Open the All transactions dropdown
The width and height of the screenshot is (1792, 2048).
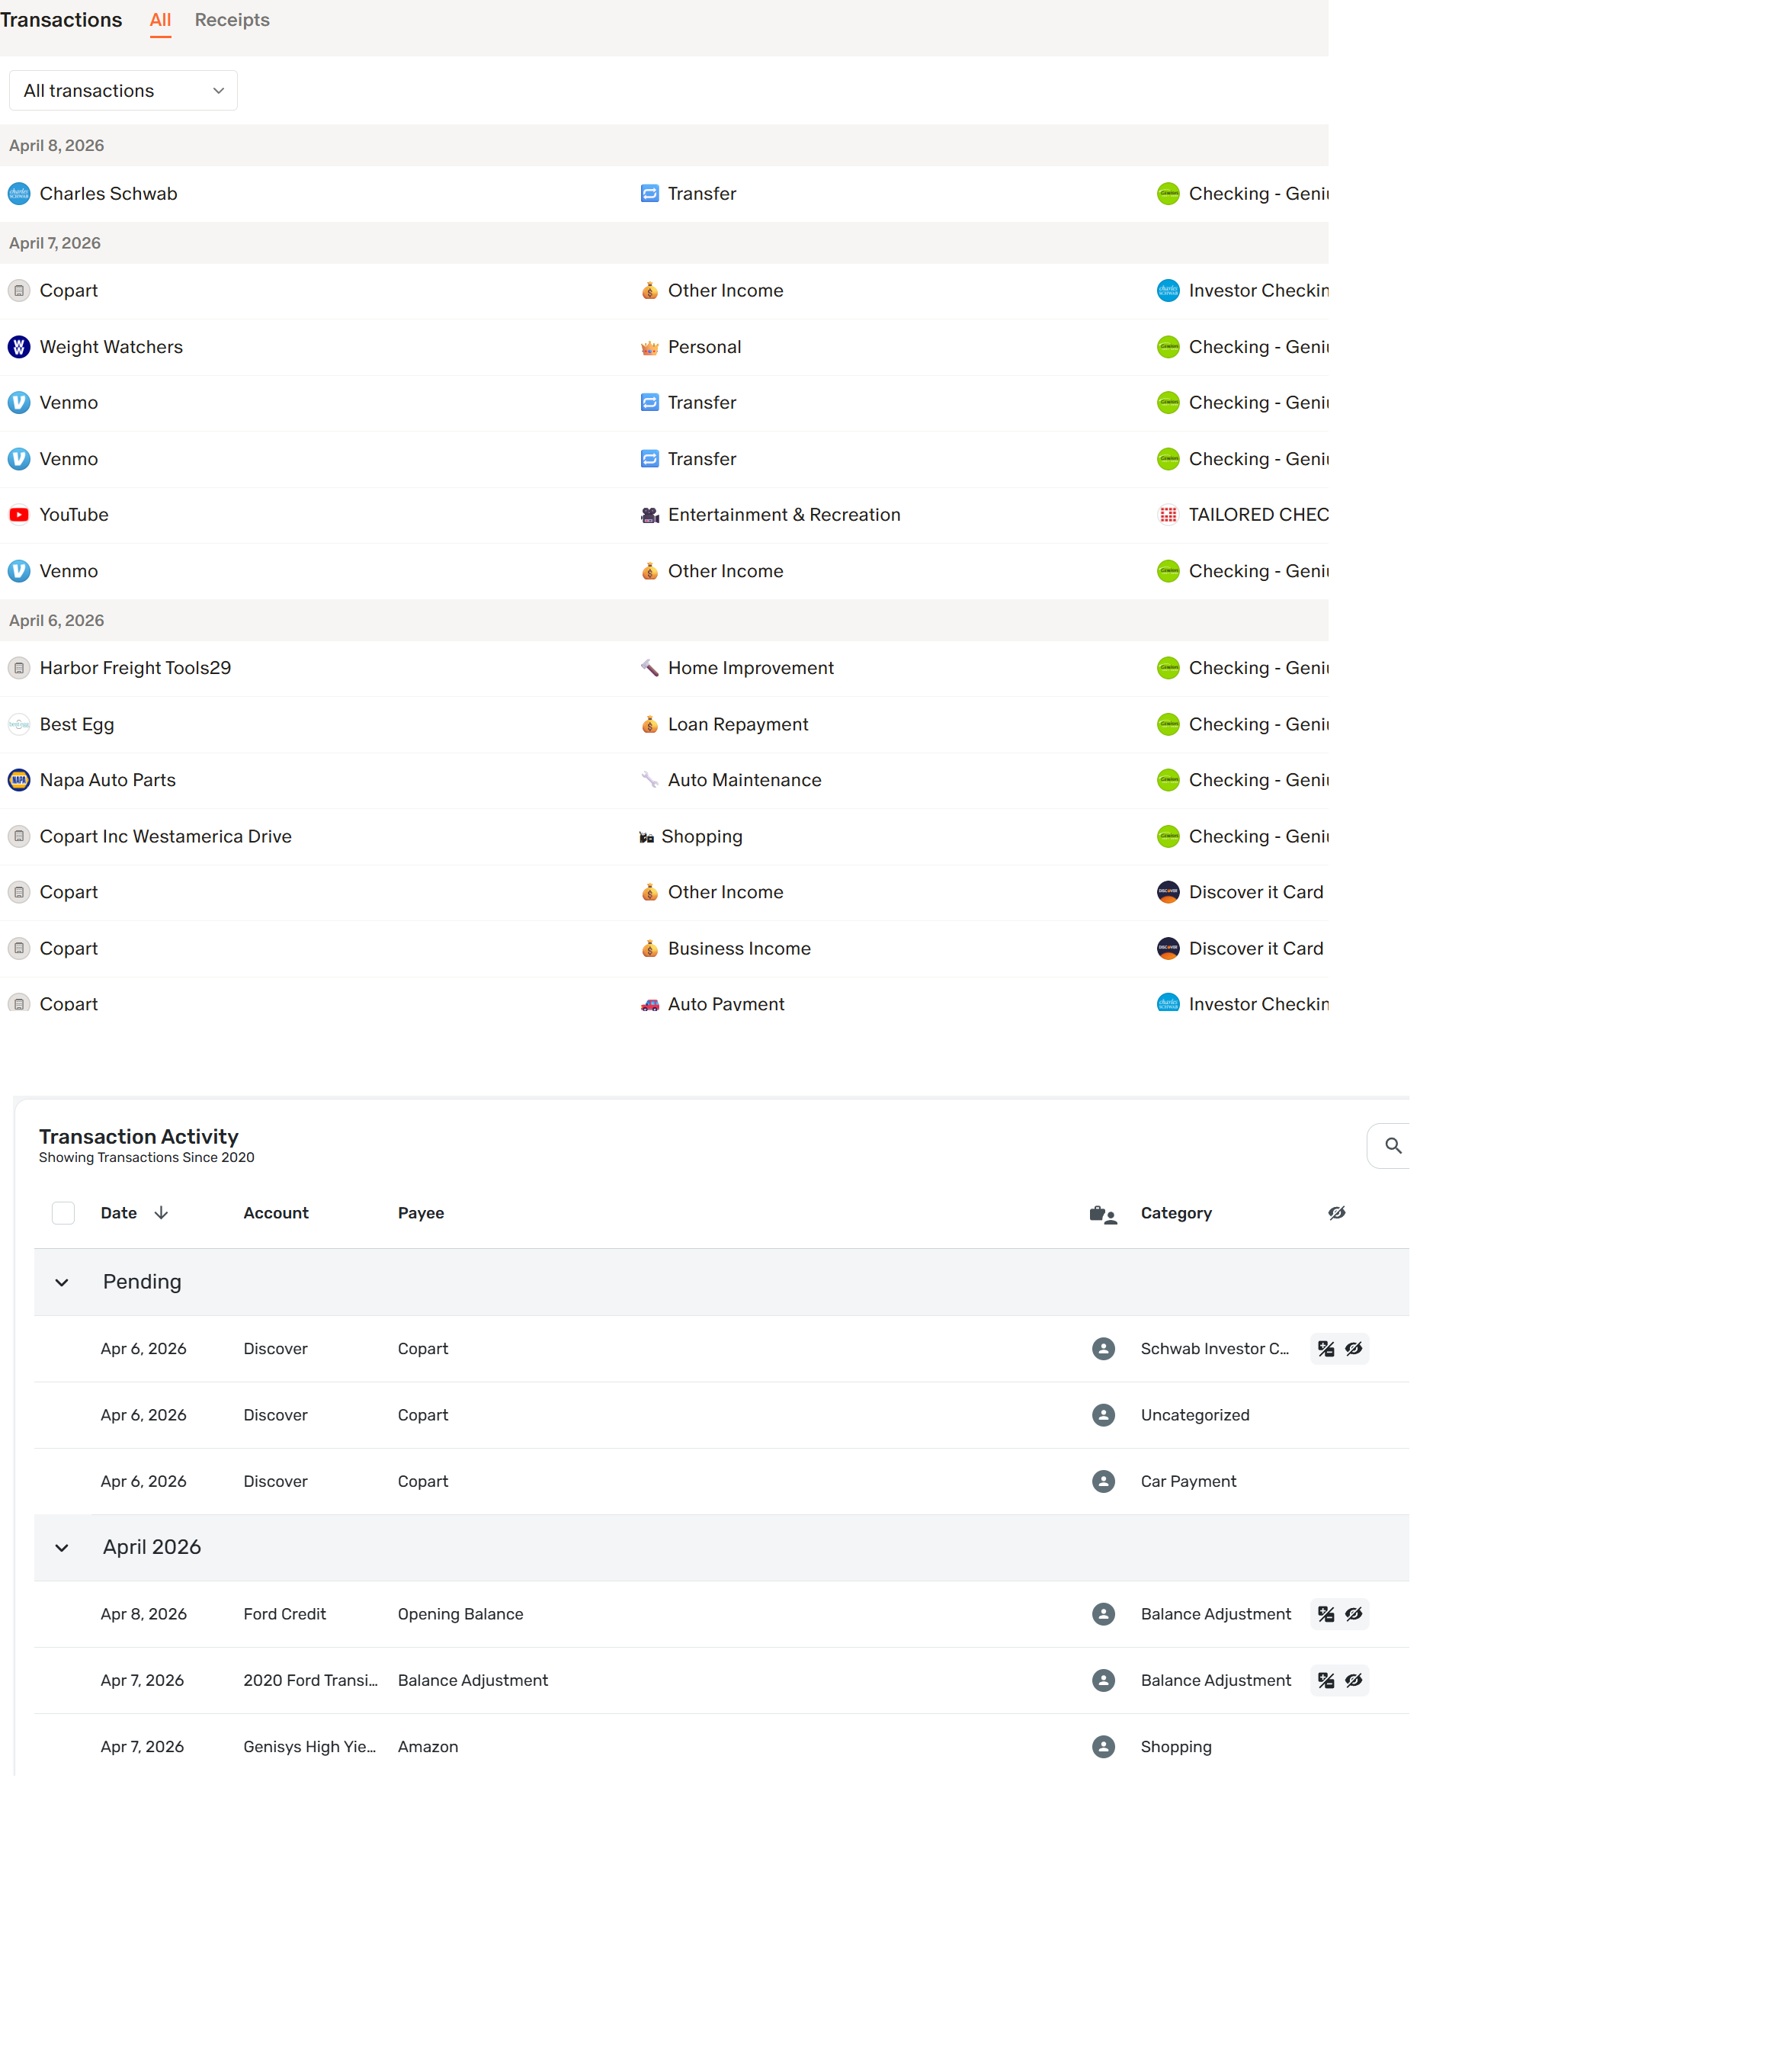(x=123, y=90)
